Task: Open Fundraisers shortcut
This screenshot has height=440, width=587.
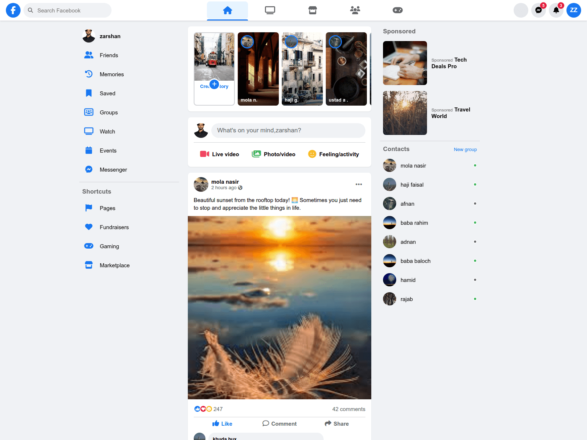Action: pyautogui.click(x=114, y=227)
